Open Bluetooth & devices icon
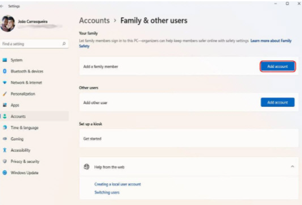Screen dimensions: 302x205 pyautogui.click(x=5, y=71)
